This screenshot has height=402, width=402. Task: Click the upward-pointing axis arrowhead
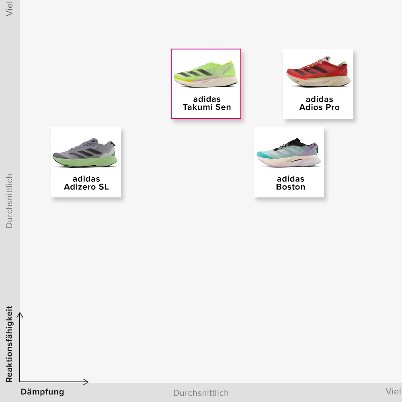click(x=20, y=314)
